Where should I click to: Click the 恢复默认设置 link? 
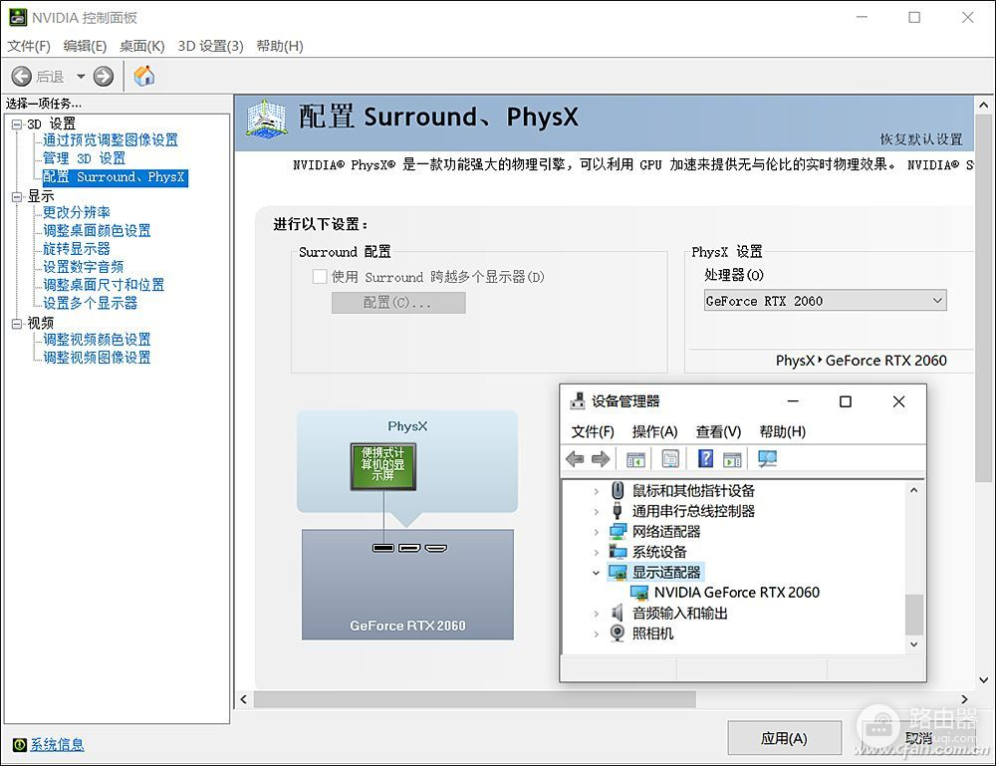pos(920,139)
